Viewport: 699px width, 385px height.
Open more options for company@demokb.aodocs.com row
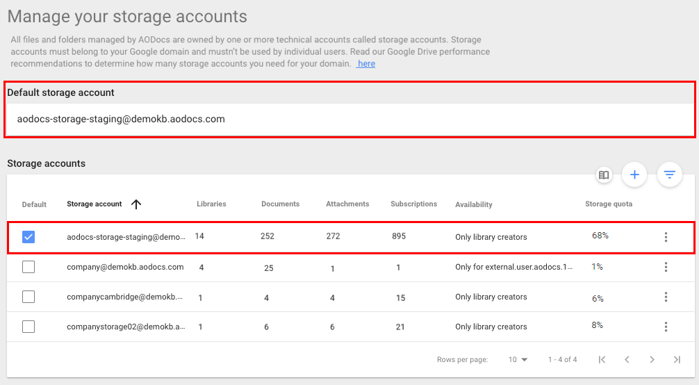click(666, 267)
